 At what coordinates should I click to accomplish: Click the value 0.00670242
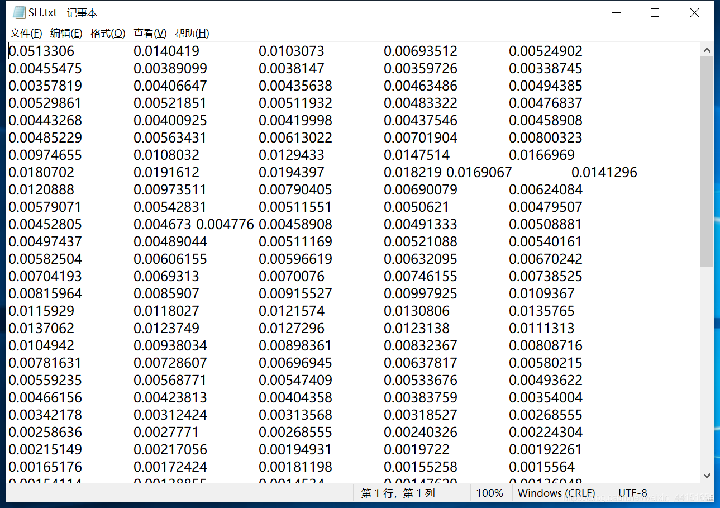(546, 259)
